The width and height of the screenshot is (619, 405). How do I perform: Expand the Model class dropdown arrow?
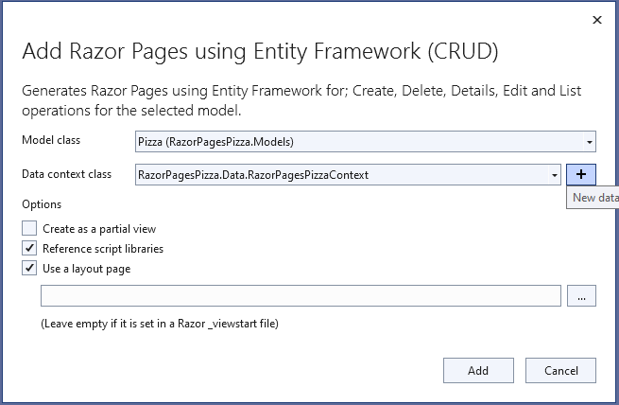589,142
